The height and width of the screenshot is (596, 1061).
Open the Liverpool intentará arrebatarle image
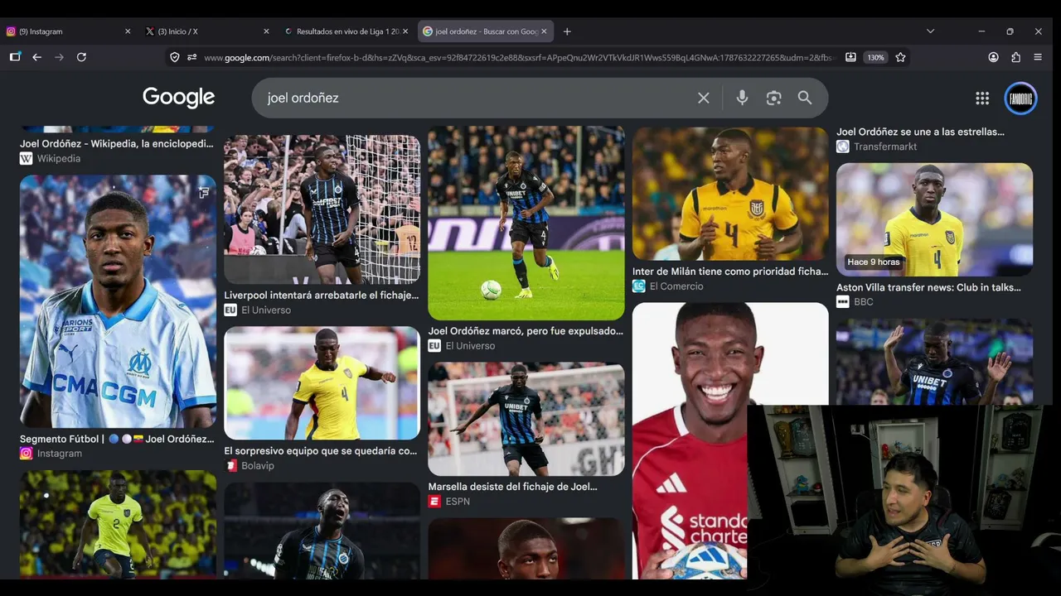tap(322, 209)
